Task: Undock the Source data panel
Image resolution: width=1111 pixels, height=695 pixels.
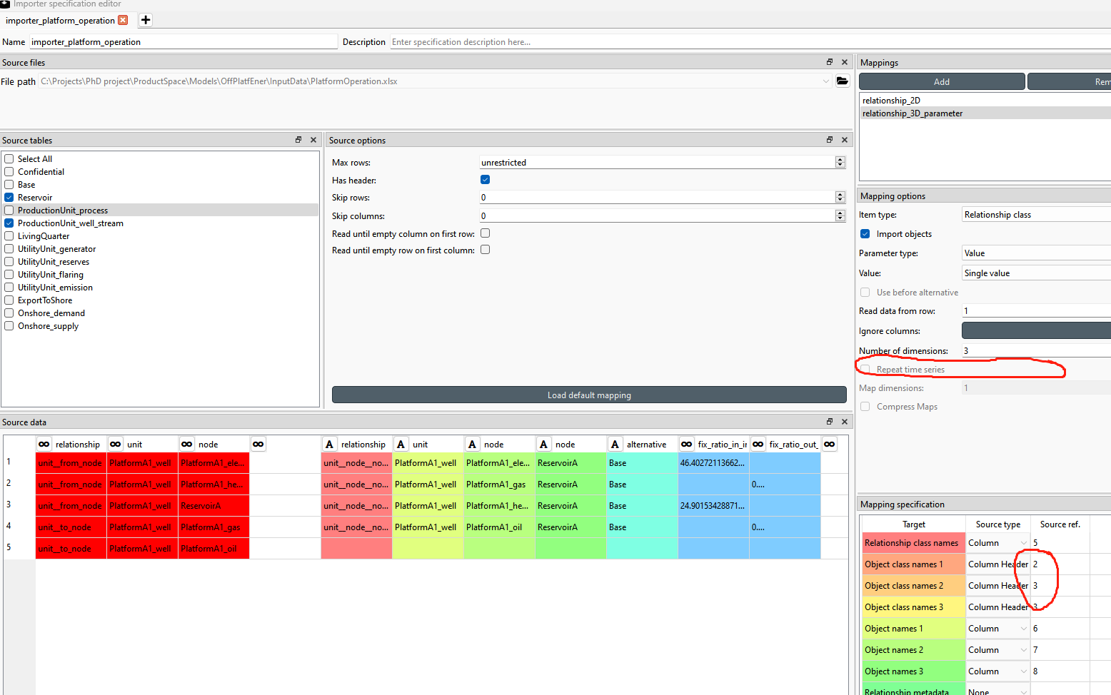Action: tap(829, 421)
